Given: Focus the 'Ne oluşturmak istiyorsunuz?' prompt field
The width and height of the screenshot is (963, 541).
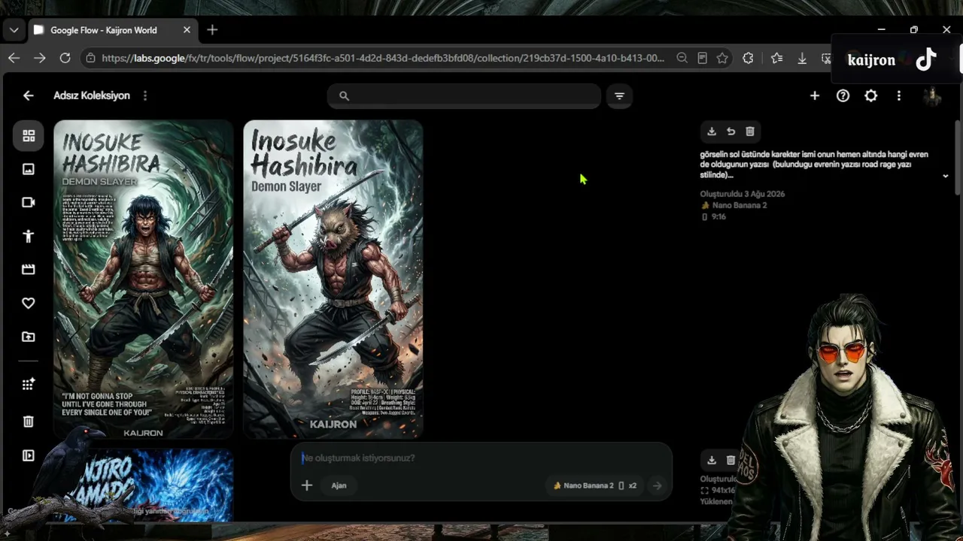Looking at the screenshot, I should 481,458.
